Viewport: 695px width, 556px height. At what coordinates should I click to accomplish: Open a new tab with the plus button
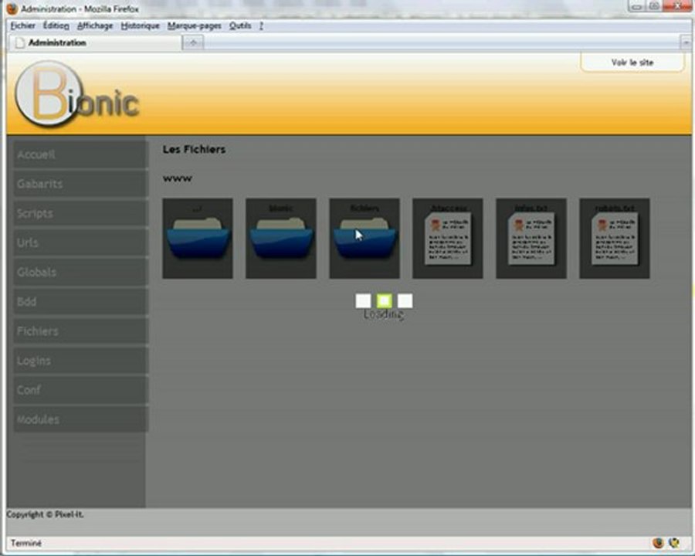point(193,42)
